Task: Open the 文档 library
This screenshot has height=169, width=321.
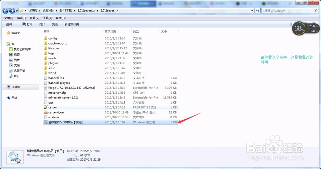Action: point(14,65)
